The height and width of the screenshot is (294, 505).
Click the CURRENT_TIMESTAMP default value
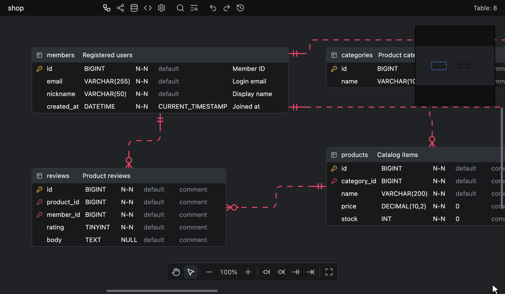click(193, 107)
